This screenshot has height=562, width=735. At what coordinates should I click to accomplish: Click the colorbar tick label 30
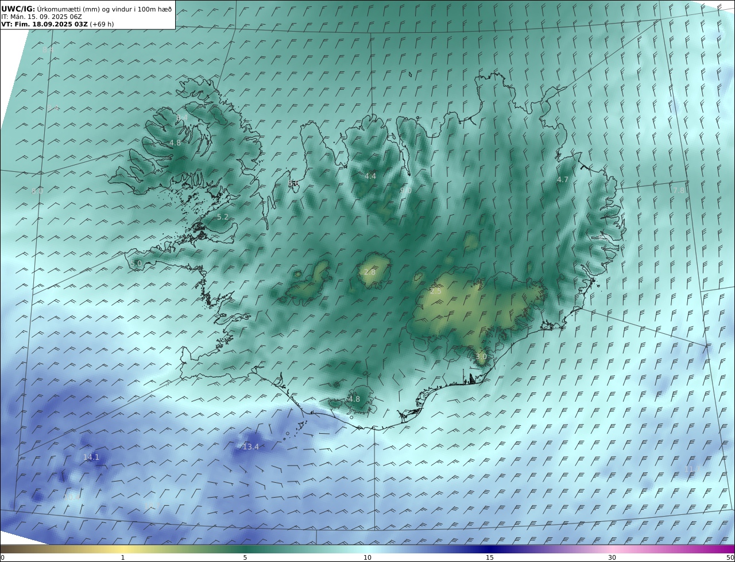(612, 557)
